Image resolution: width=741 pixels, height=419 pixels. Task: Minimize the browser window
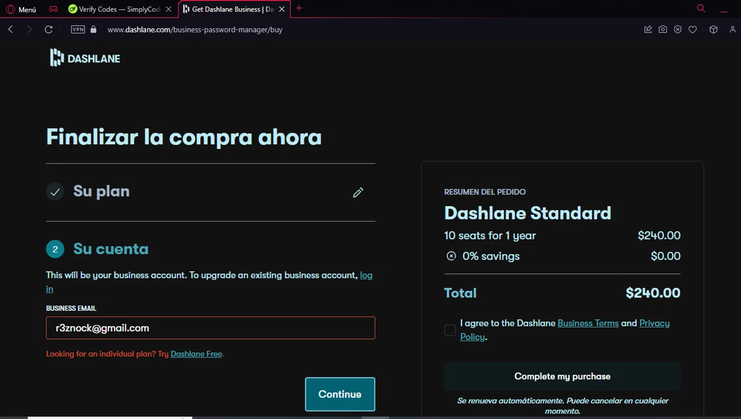pyautogui.click(x=724, y=11)
